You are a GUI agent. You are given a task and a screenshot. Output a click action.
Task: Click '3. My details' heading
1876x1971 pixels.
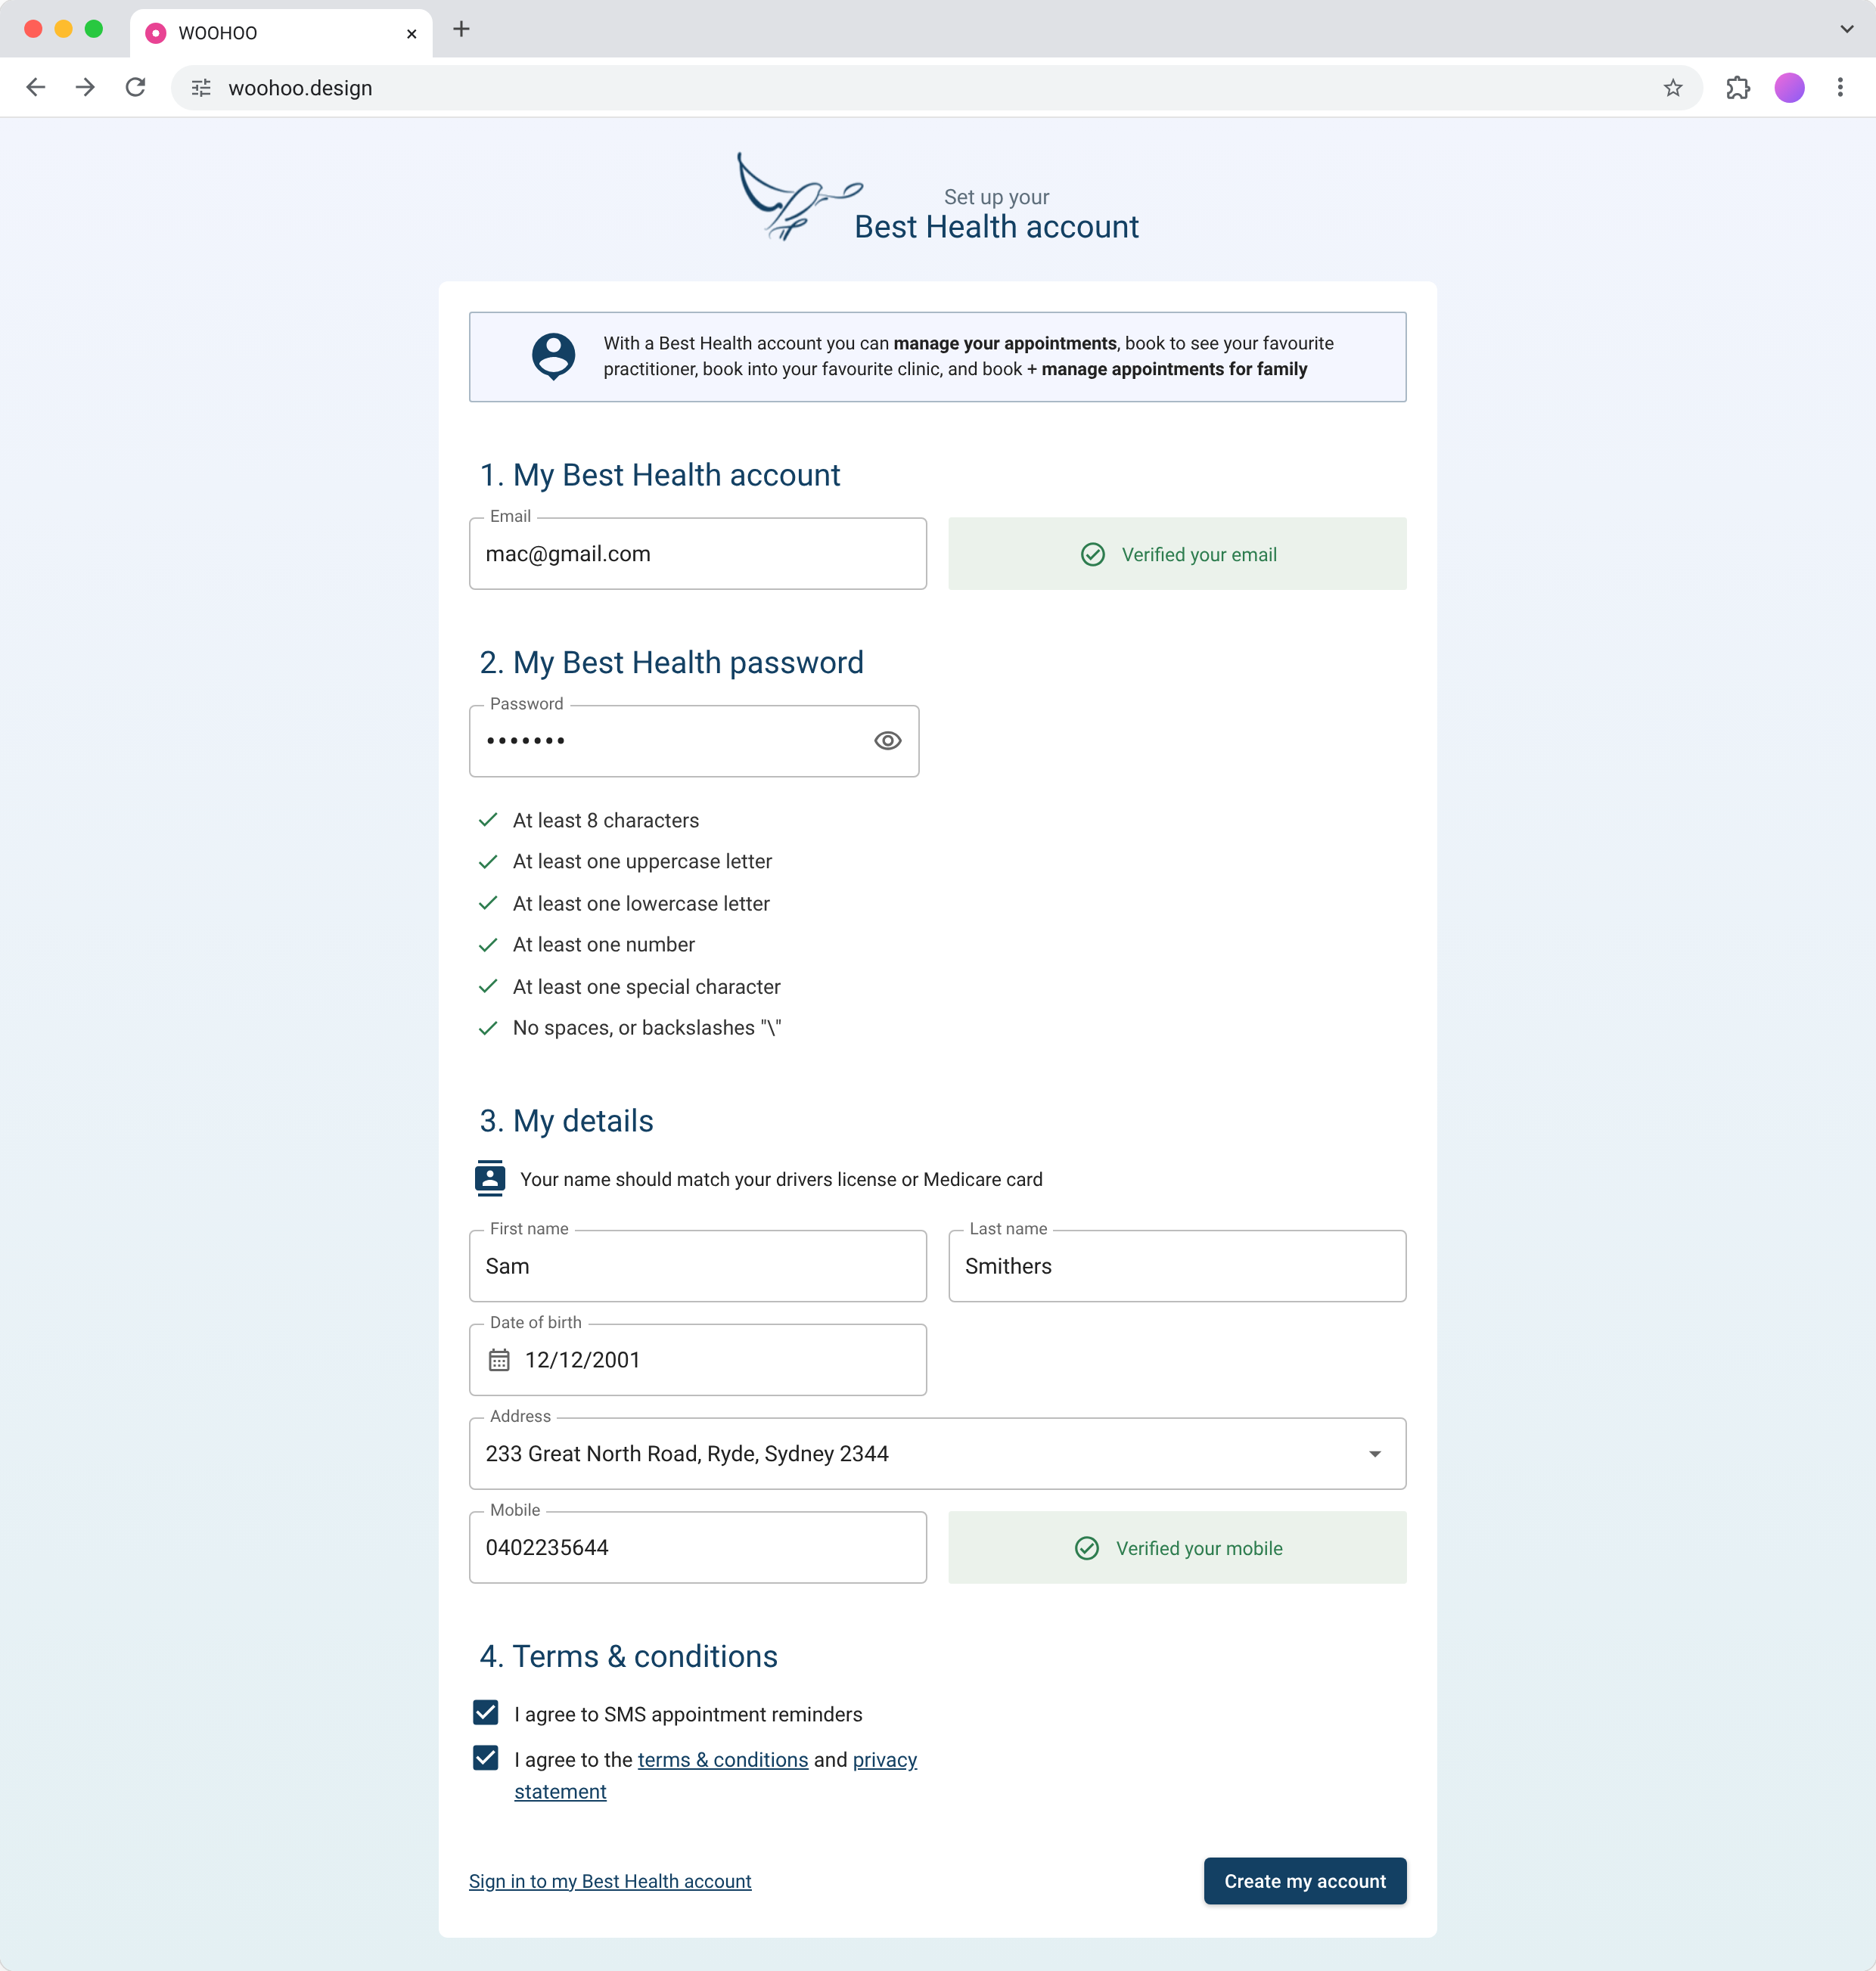tap(566, 1121)
